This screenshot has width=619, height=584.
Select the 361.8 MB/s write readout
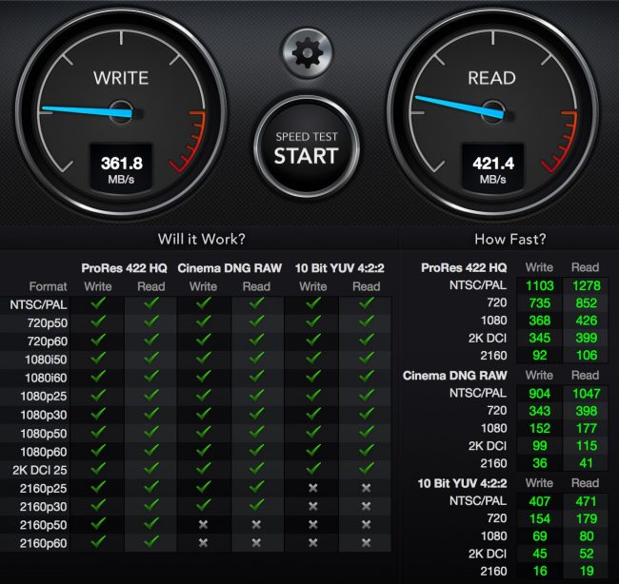click(x=121, y=169)
